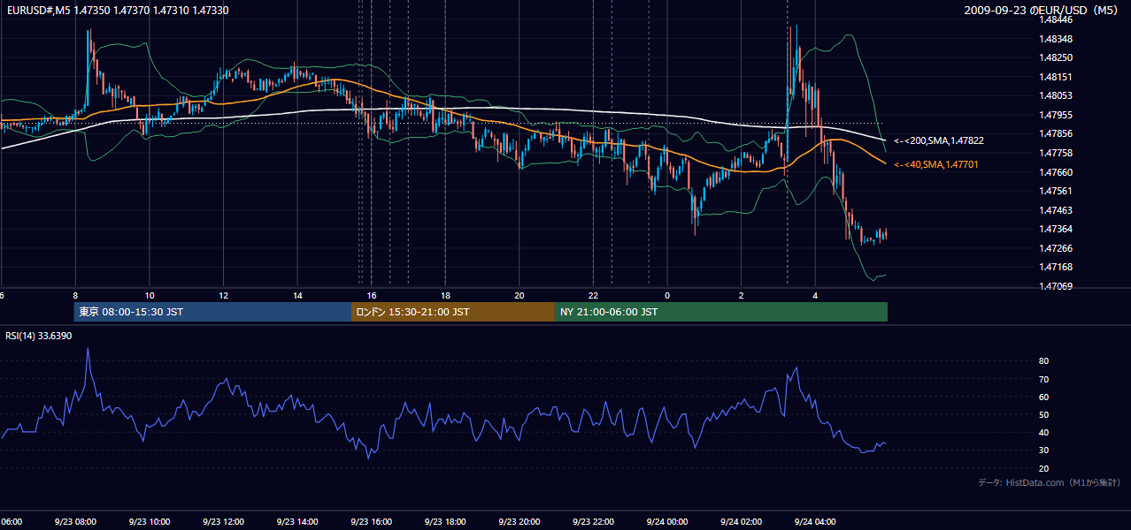Click hour label 0 below price chart
Viewport: 1131px width, 530px height.
tap(667, 295)
